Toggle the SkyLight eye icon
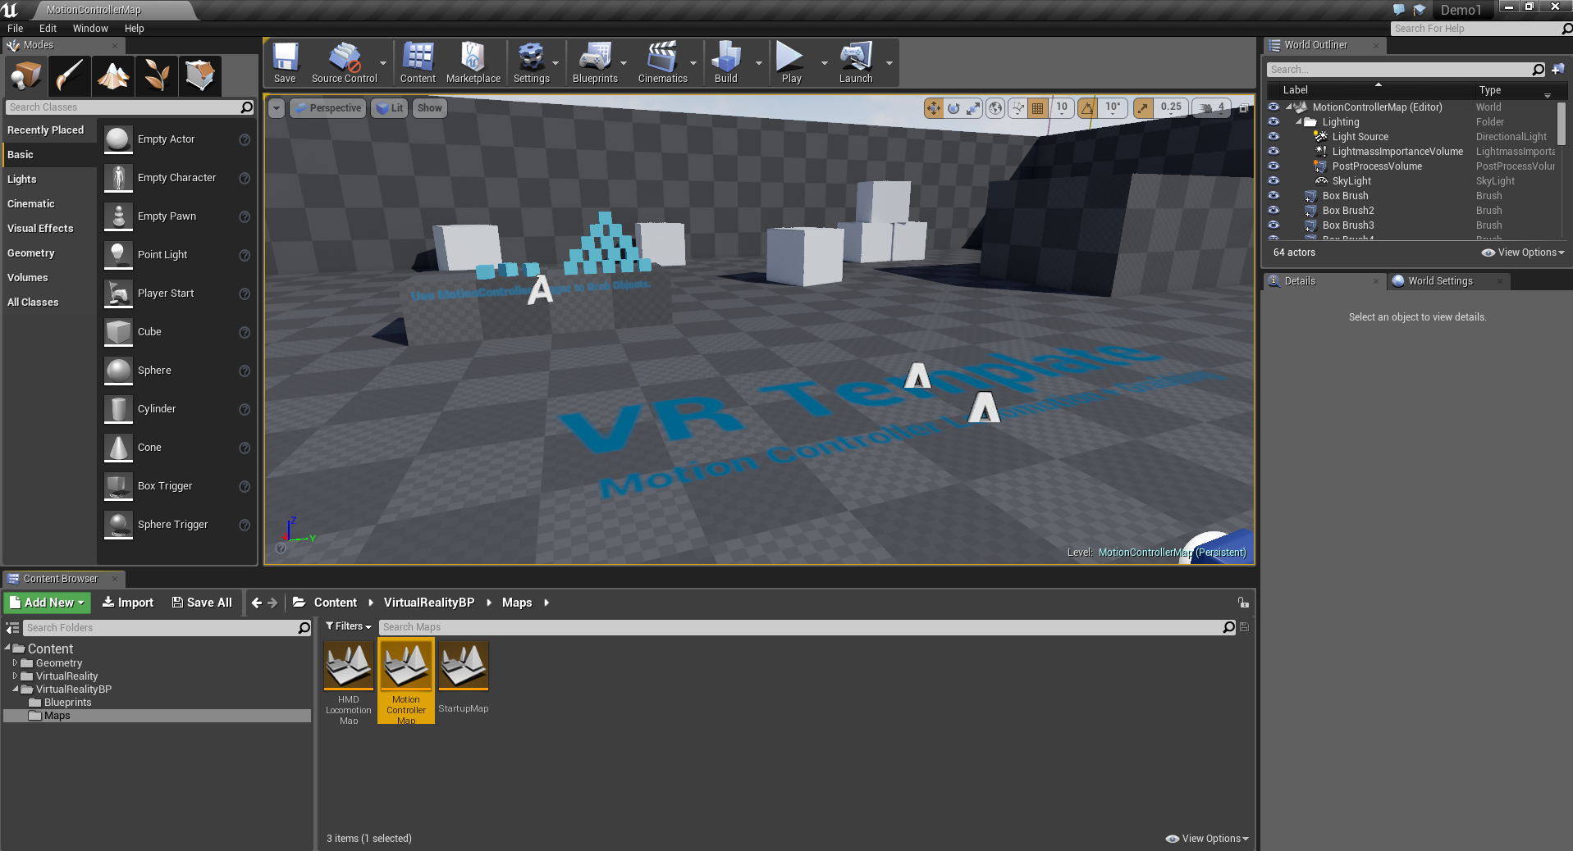This screenshot has width=1573, height=851. pyautogui.click(x=1274, y=181)
